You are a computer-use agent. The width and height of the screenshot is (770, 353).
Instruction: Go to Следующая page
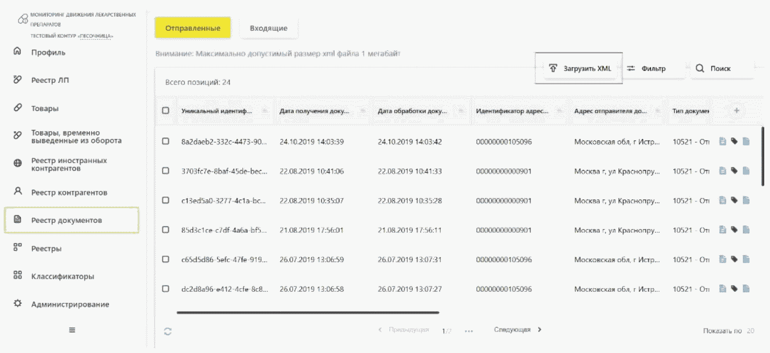(518, 330)
